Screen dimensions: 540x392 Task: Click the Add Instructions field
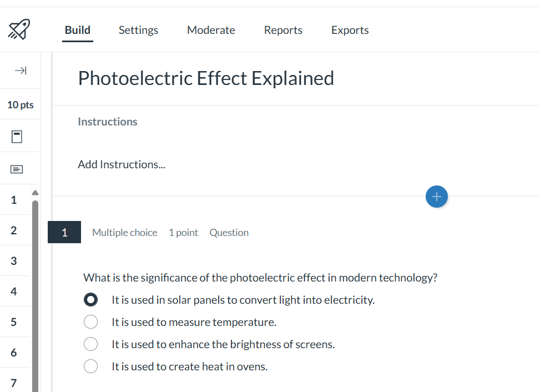tap(122, 164)
